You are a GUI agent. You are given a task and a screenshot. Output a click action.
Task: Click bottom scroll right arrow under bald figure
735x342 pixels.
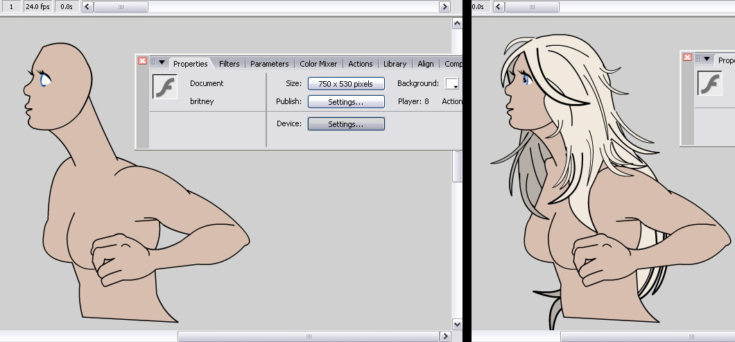[445, 336]
